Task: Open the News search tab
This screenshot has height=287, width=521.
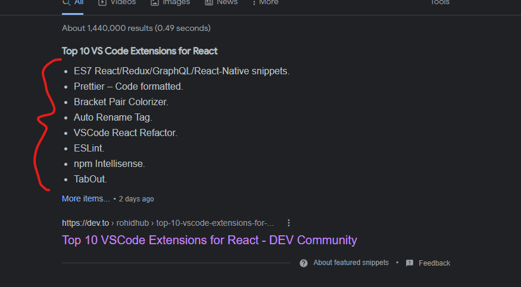Action: 221,2
